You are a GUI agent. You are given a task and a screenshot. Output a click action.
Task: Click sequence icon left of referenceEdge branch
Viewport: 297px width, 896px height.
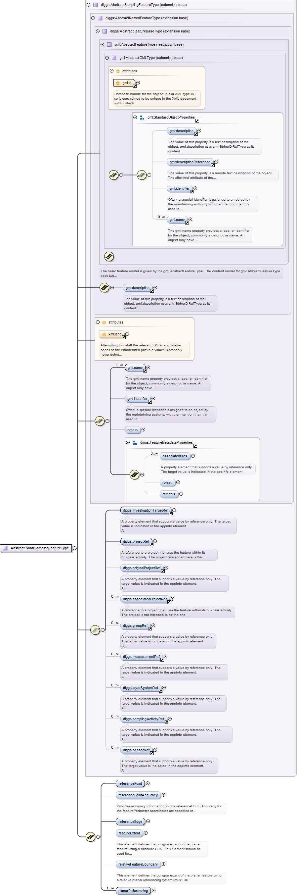tap(90, 836)
